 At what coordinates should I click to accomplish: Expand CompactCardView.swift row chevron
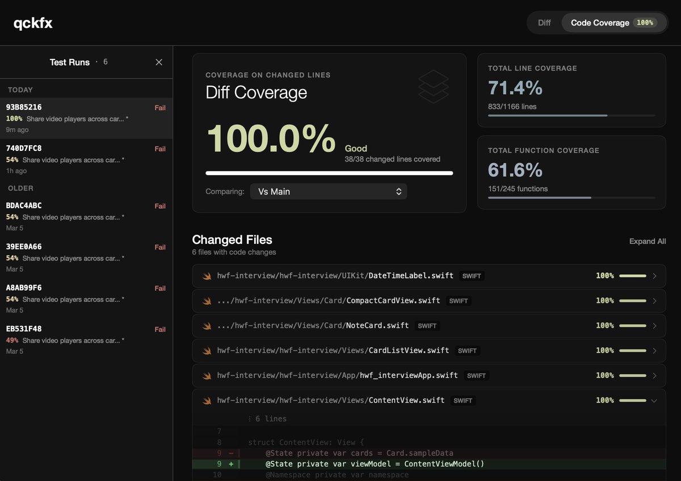point(654,301)
